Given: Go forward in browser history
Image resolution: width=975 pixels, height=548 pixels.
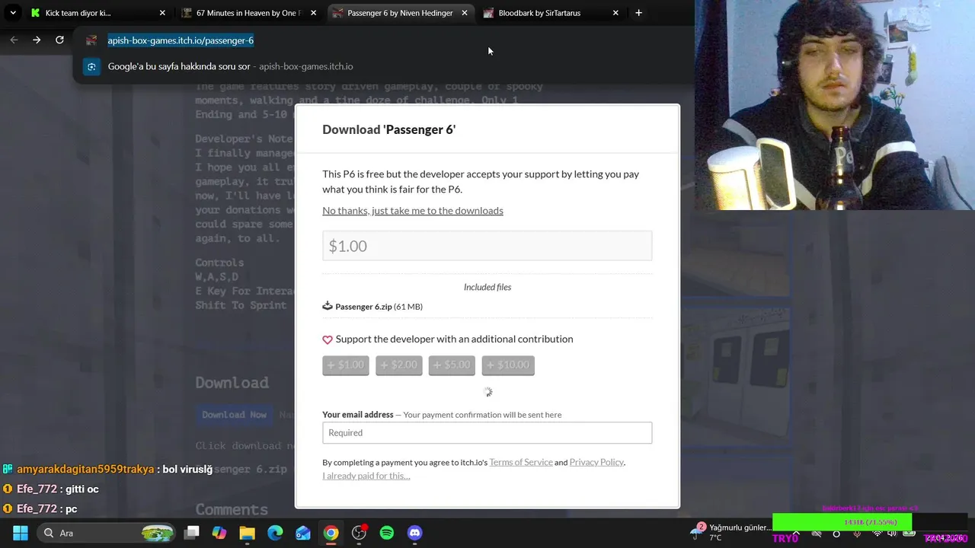Looking at the screenshot, I should (x=37, y=40).
